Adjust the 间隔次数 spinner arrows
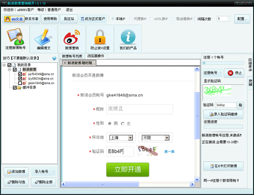This screenshot has width=254, height=195. click(228, 19)
